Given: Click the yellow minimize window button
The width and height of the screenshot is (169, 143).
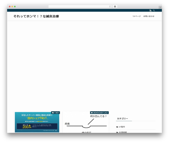Looking at the screenshot, I should pos(12,7).
